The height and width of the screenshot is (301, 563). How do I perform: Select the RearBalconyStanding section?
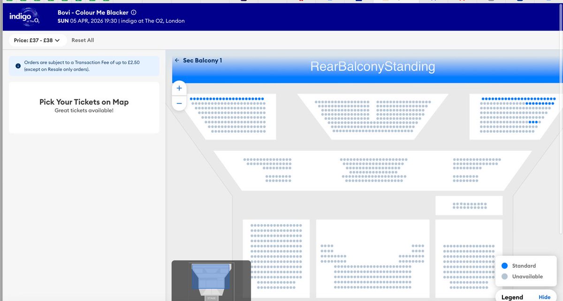[373, 67]
